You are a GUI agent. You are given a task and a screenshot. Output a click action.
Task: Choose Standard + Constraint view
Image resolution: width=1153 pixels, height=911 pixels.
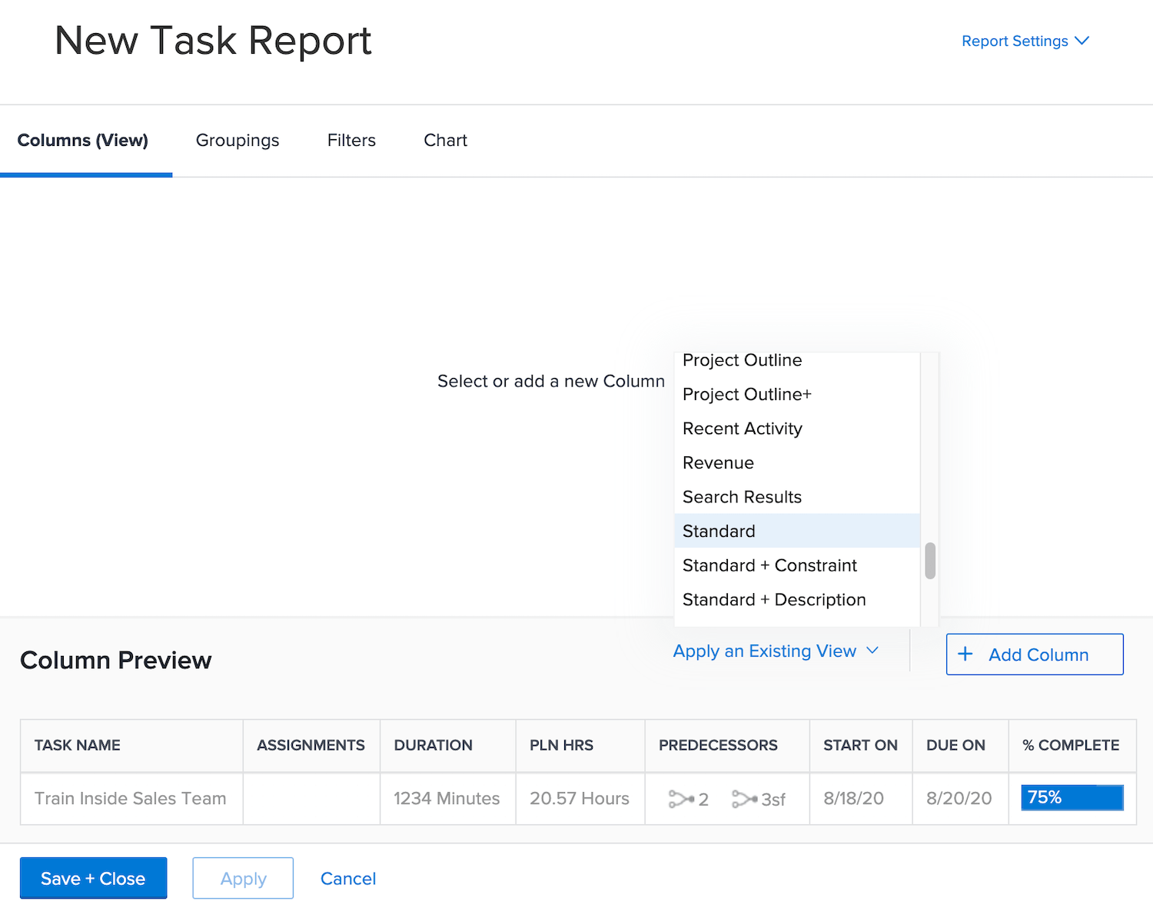point(797,565)
